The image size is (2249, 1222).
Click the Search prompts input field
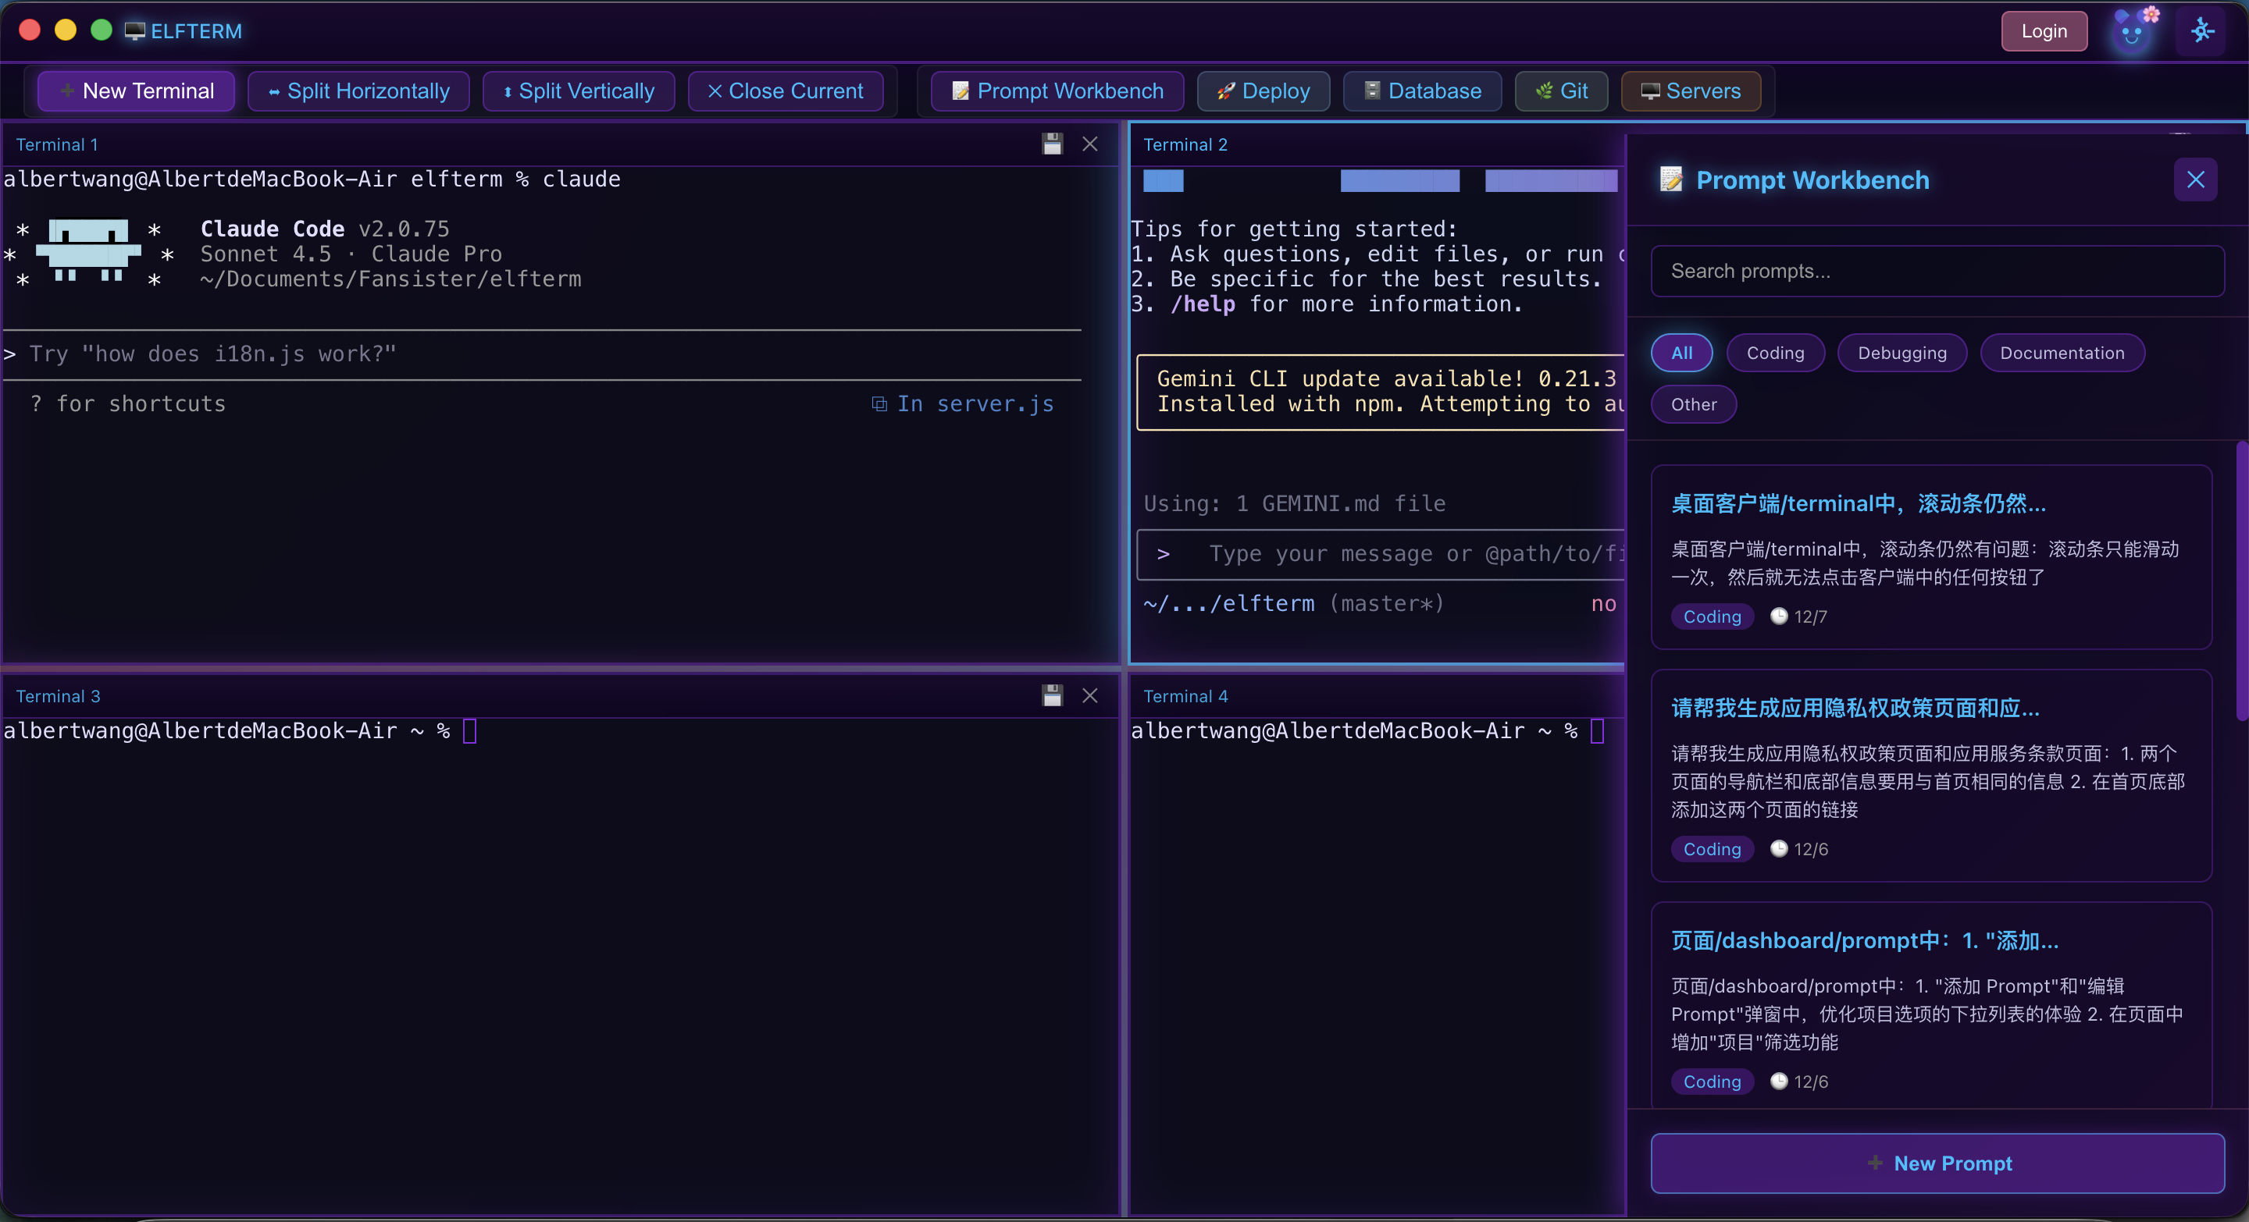(1937, 272)
